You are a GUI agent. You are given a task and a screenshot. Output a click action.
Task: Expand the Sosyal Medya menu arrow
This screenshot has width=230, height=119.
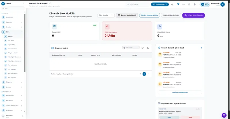[21, 106]
